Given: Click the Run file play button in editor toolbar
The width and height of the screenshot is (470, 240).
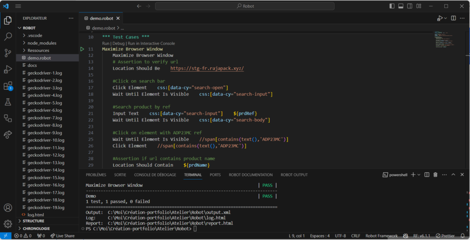Looking at the screenshot, I should (x=440, y=18).
